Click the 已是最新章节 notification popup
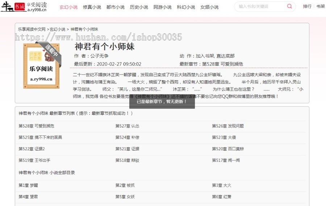326x206 pixels. pyautogui.click(x=162, y=102)
